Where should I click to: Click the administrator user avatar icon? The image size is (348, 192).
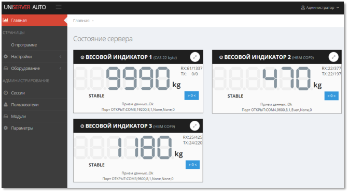[x=303, y=8]
